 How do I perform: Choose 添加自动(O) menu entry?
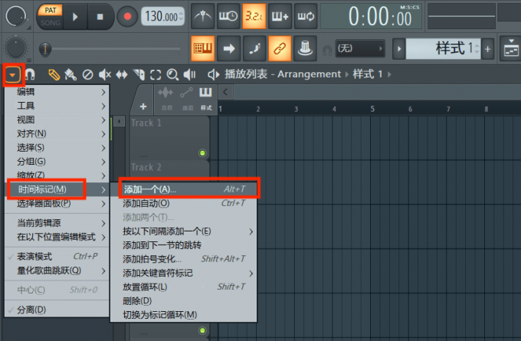point(184,203)
